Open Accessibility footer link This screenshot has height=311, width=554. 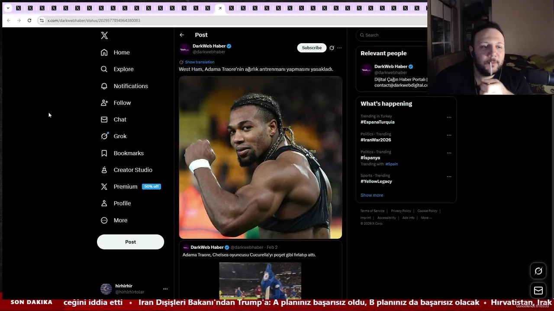coord(387,218)
